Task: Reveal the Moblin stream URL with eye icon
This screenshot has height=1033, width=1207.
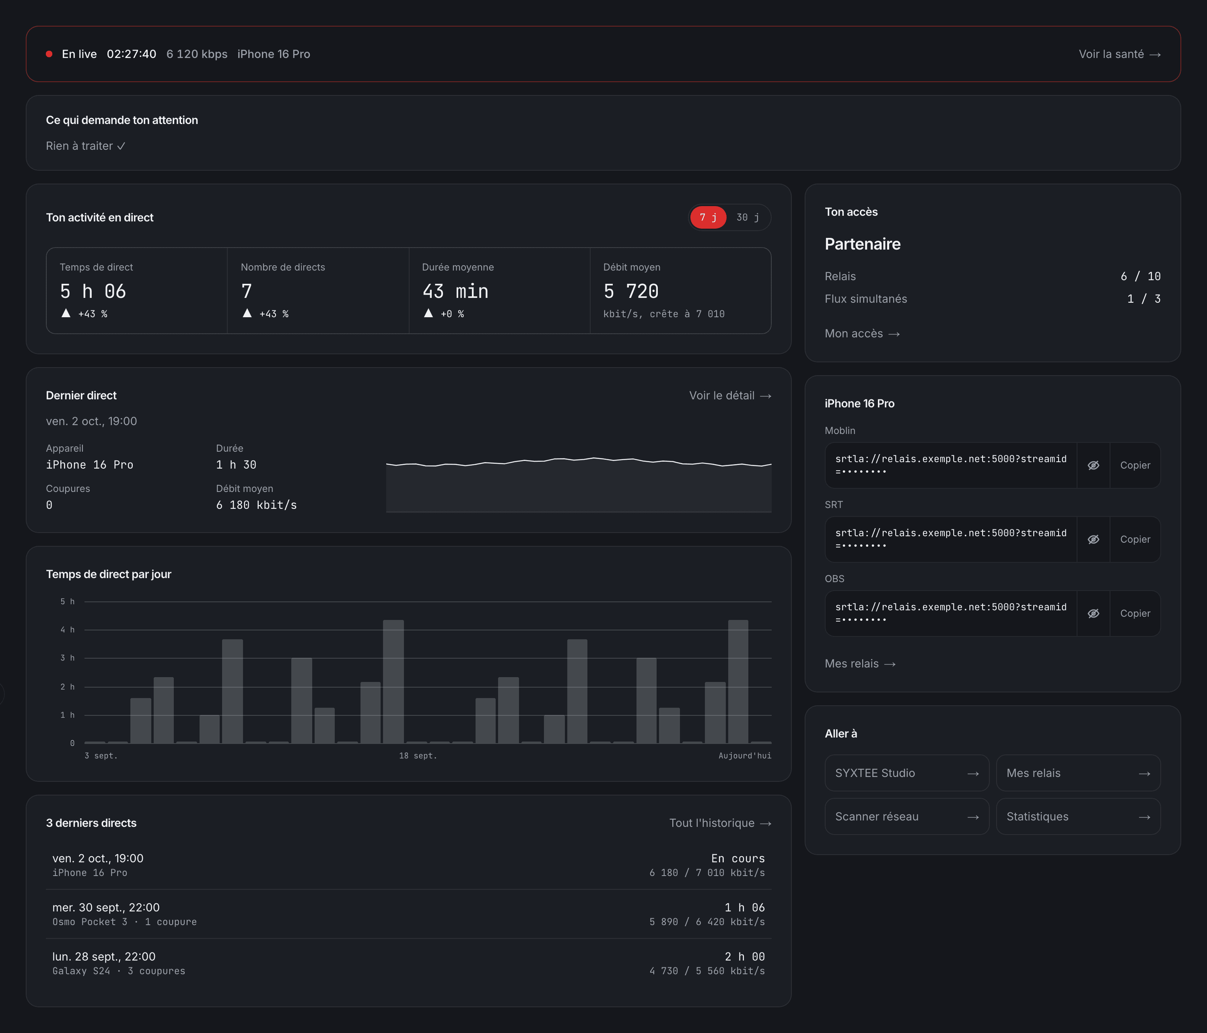Action: (x=1094, y=465)
